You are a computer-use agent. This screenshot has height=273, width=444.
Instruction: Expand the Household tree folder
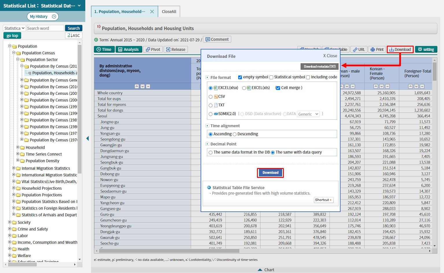tap(18, 147)
